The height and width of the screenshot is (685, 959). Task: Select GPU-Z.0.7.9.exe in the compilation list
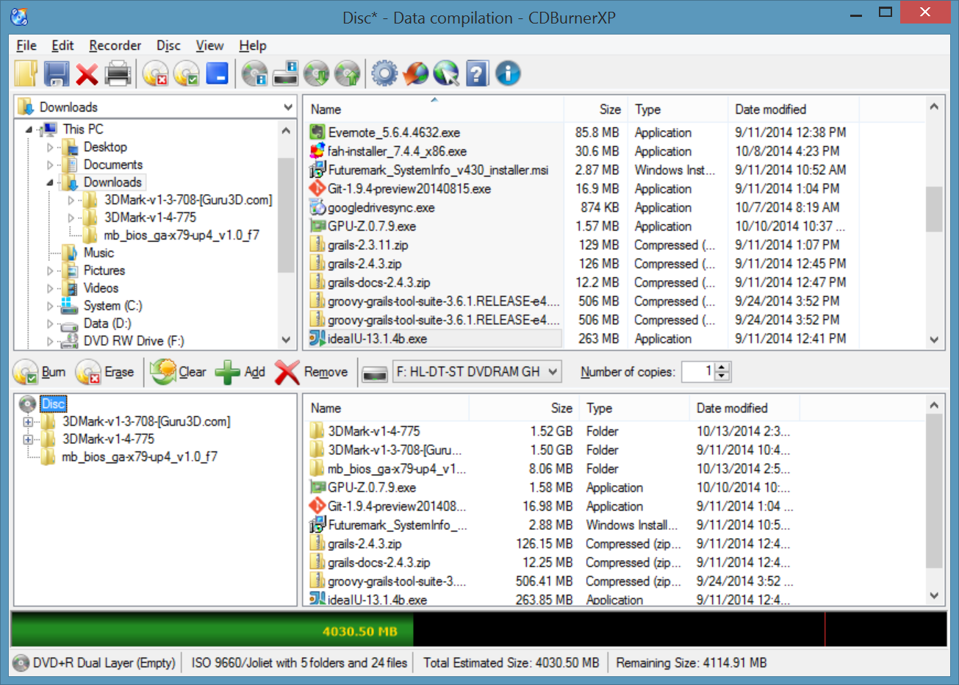[372, 488]
